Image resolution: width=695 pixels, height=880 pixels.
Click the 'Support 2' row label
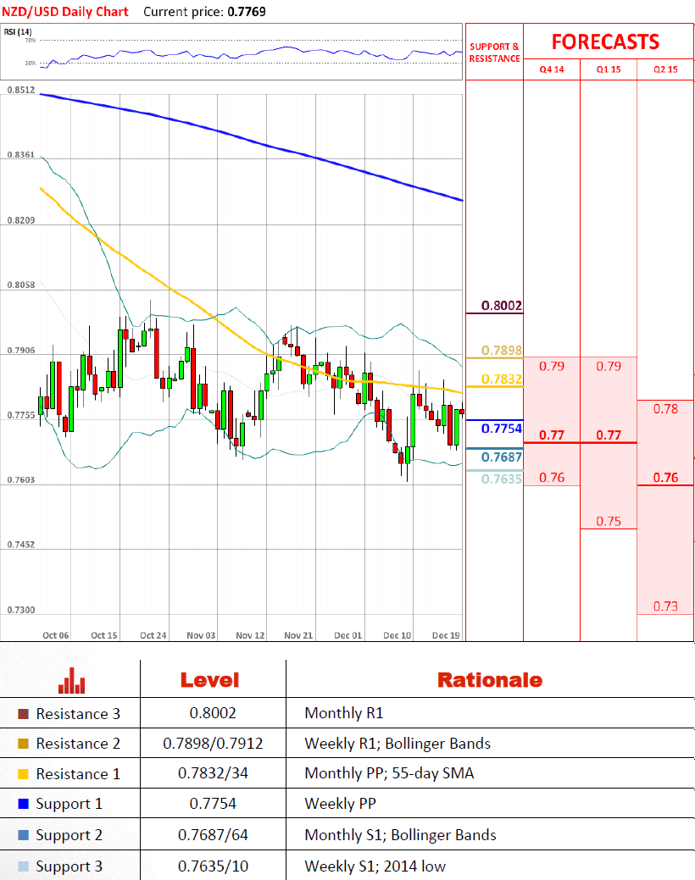click(69, 836)
